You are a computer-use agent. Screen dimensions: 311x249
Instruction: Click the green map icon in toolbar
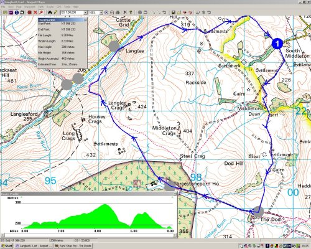tap(5, 12)
